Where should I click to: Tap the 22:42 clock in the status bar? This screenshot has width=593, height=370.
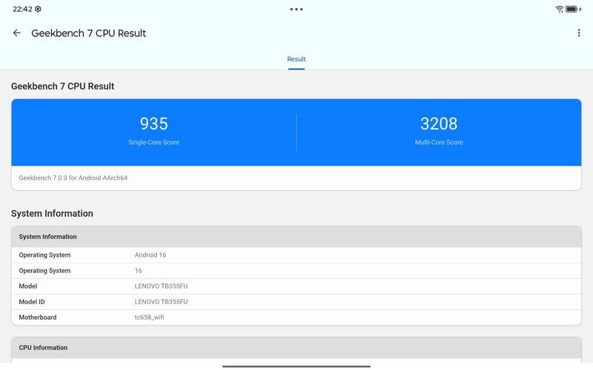click(x=23, y=9)
